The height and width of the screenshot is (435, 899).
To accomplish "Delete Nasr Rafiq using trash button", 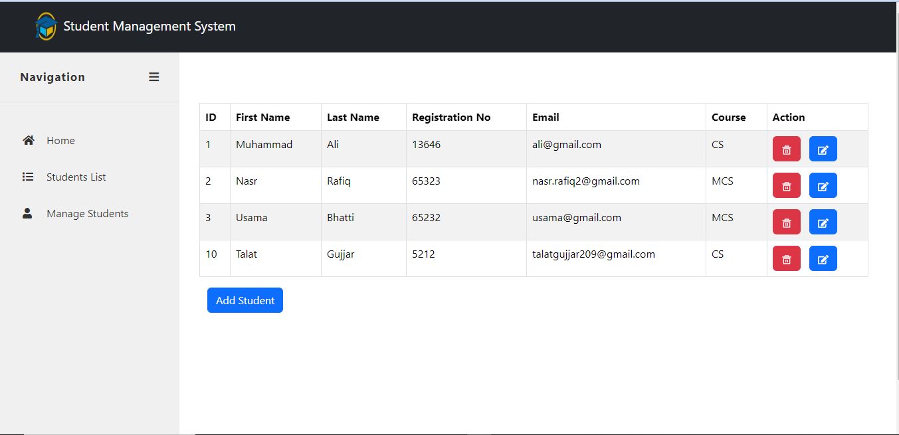I will 787,186.
